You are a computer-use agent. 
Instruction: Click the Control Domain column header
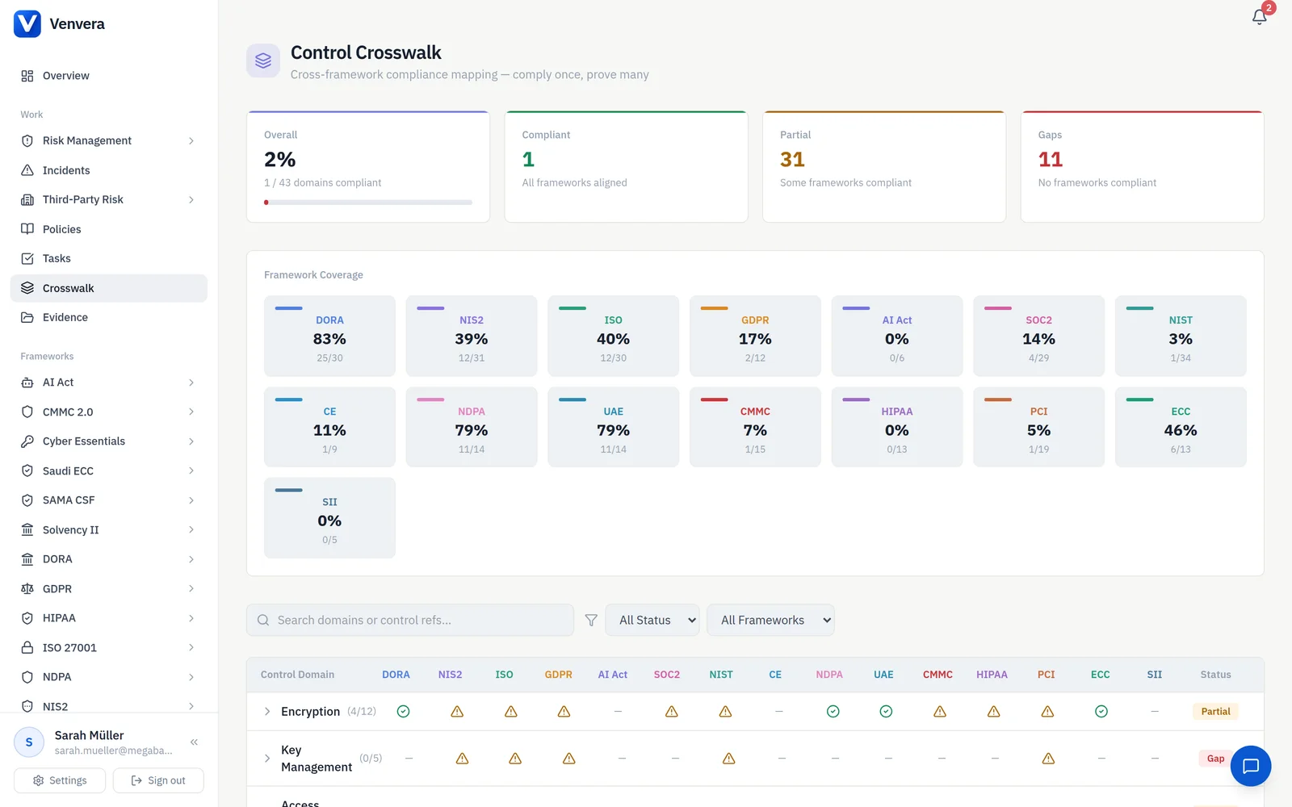coord(297,675)
